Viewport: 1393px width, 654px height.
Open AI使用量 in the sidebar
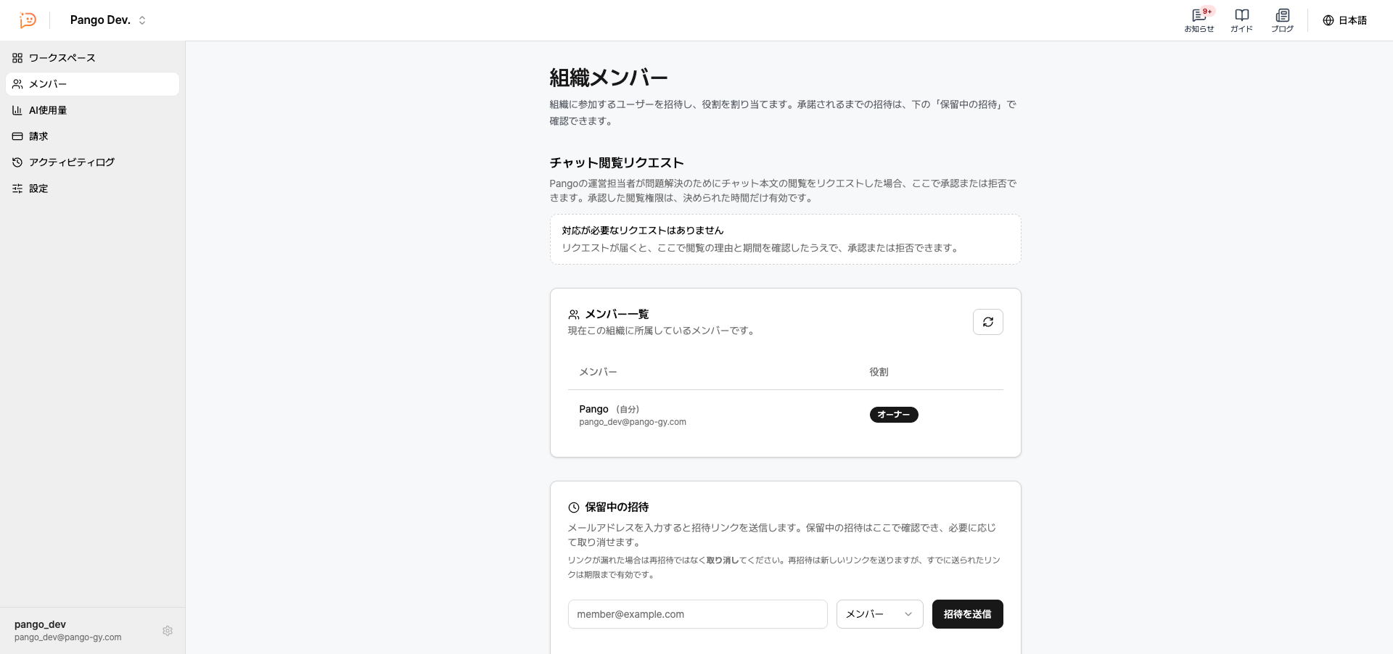click(92, 110)
